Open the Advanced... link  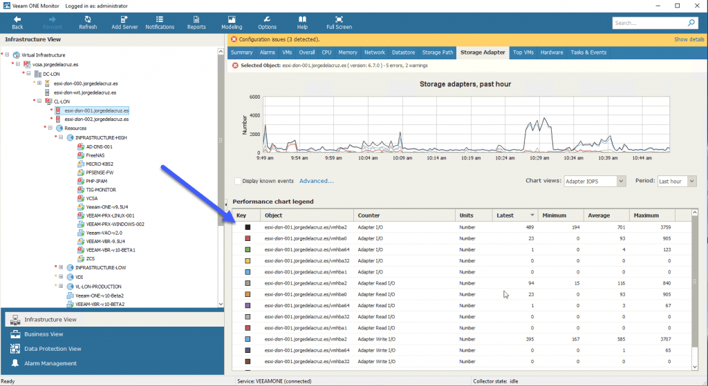coord(317,181)
